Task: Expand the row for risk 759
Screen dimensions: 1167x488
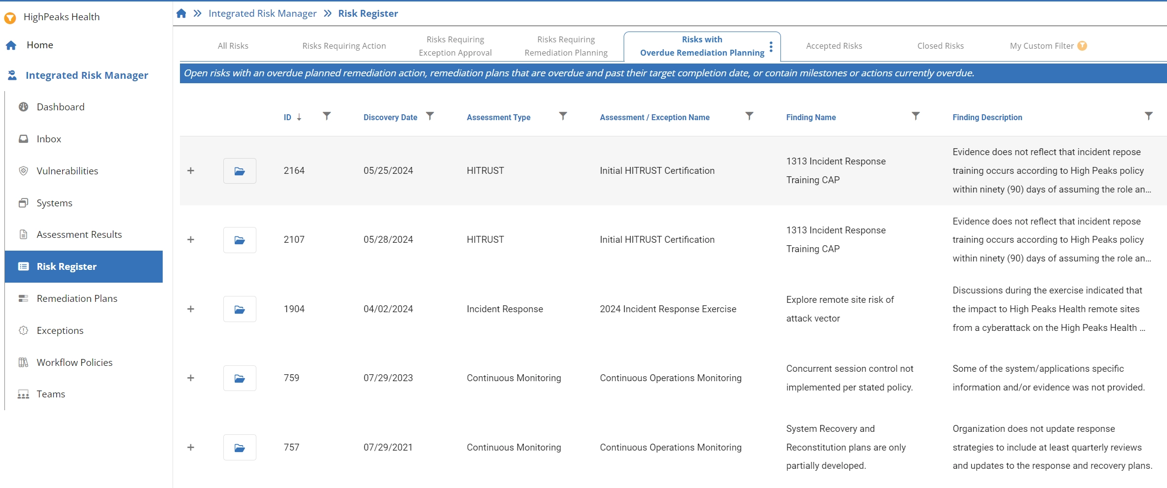Action: [x=191, y=378]
